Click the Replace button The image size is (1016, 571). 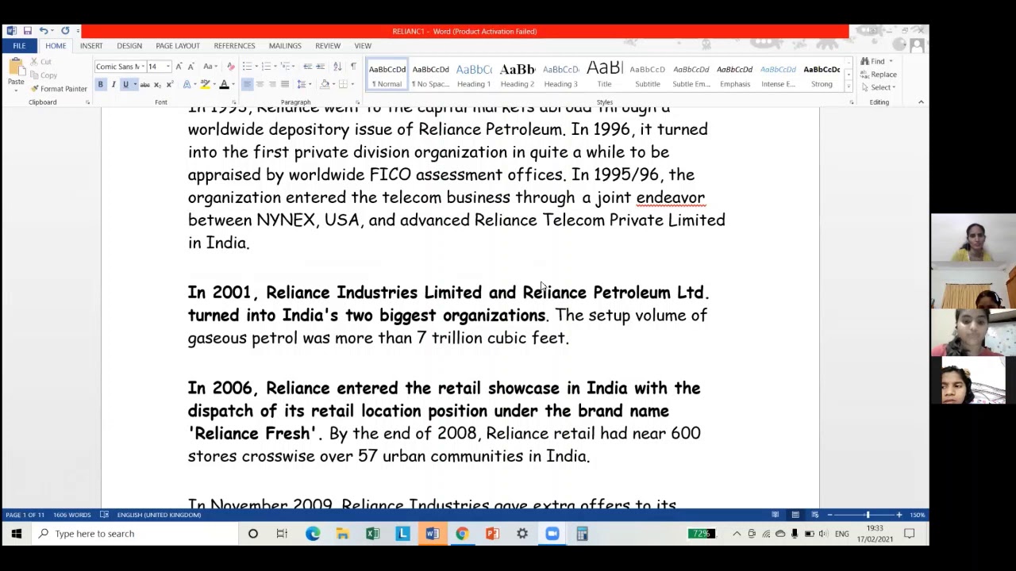(879, 75)
